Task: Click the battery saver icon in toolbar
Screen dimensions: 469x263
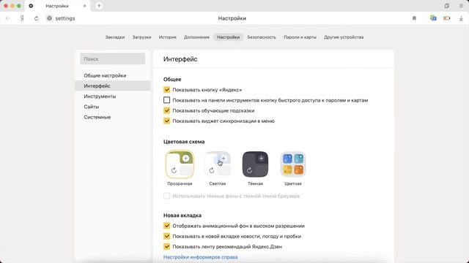Action: [x=446, y=18]
